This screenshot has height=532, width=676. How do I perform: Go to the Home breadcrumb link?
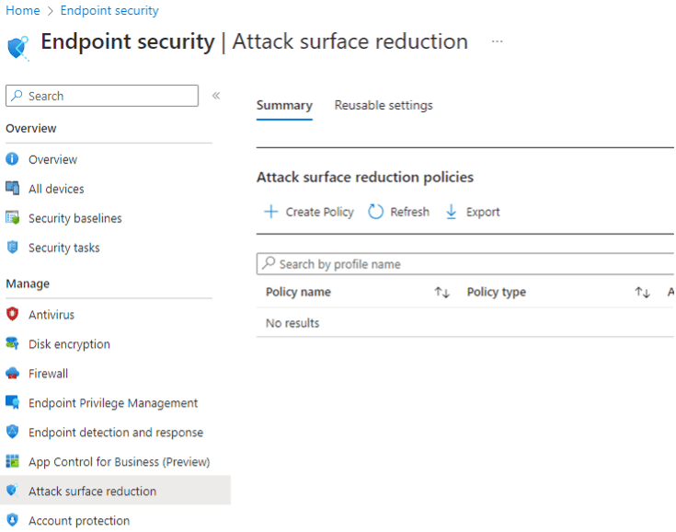coord(23,10)
